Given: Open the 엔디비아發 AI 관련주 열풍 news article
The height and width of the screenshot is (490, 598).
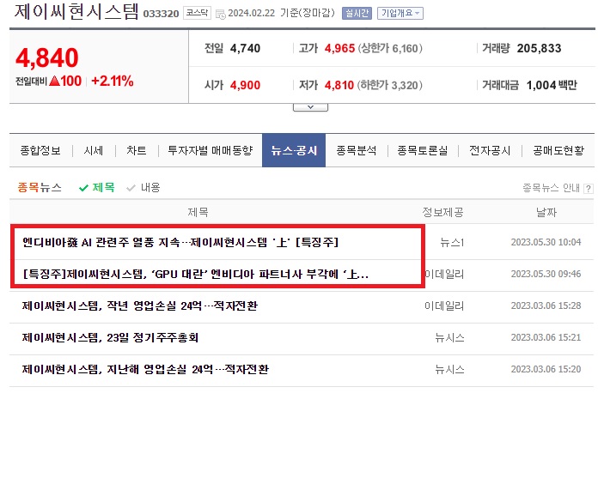Looking at the screenshot, I should coord(180,242).
